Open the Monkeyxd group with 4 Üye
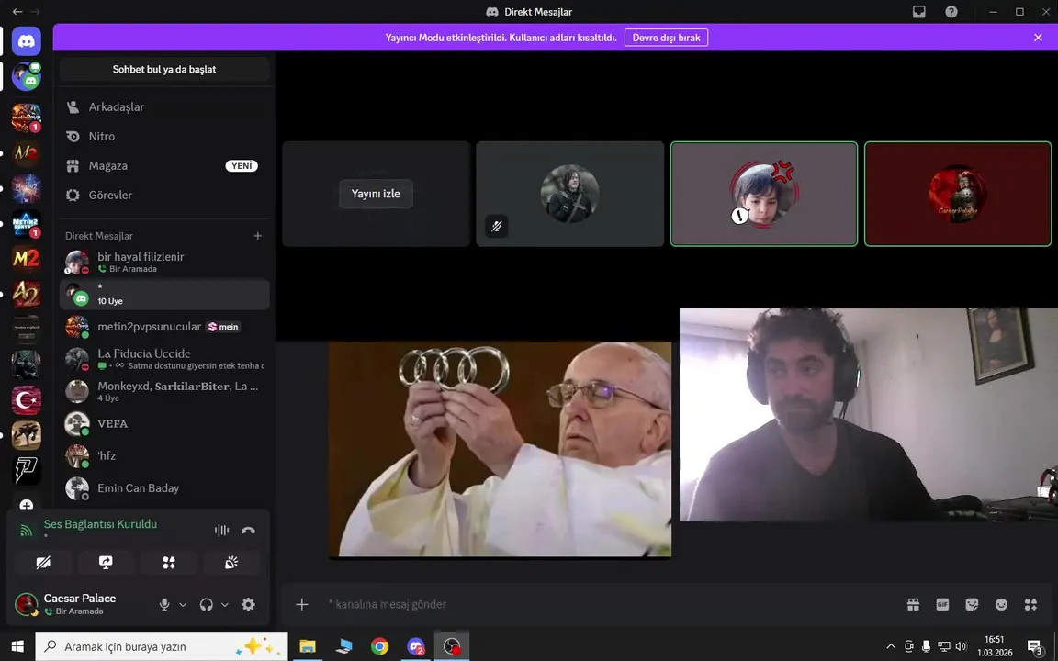 tap(164, 391)
